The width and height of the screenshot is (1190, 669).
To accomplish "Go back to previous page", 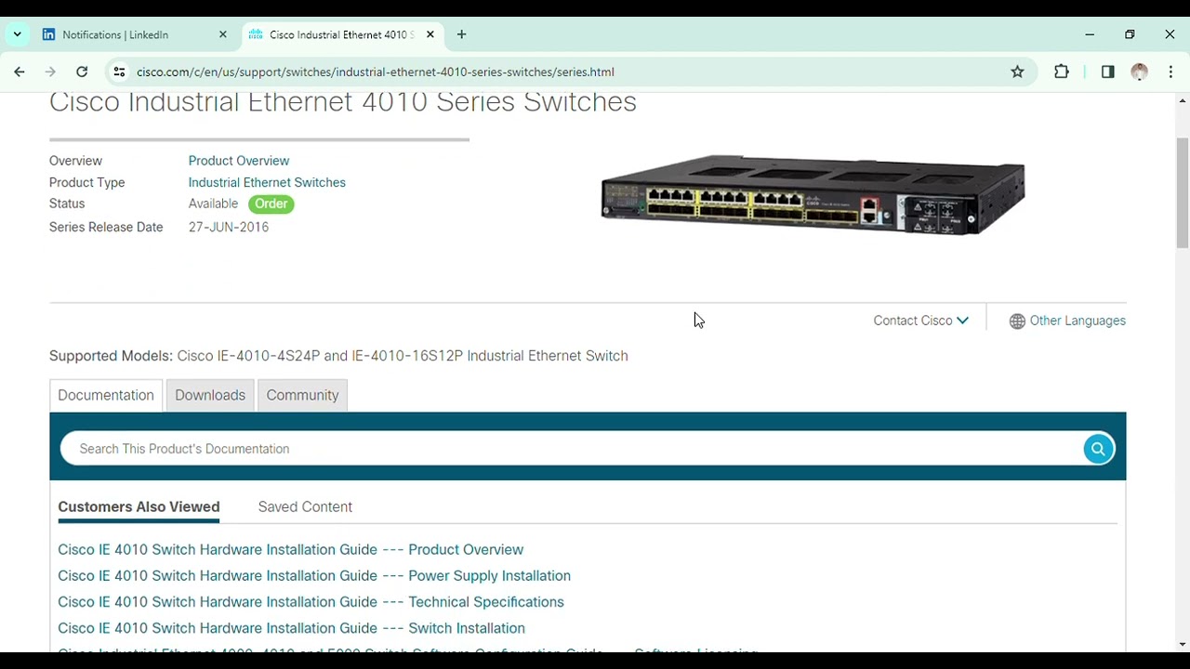I will coord(20,72).
